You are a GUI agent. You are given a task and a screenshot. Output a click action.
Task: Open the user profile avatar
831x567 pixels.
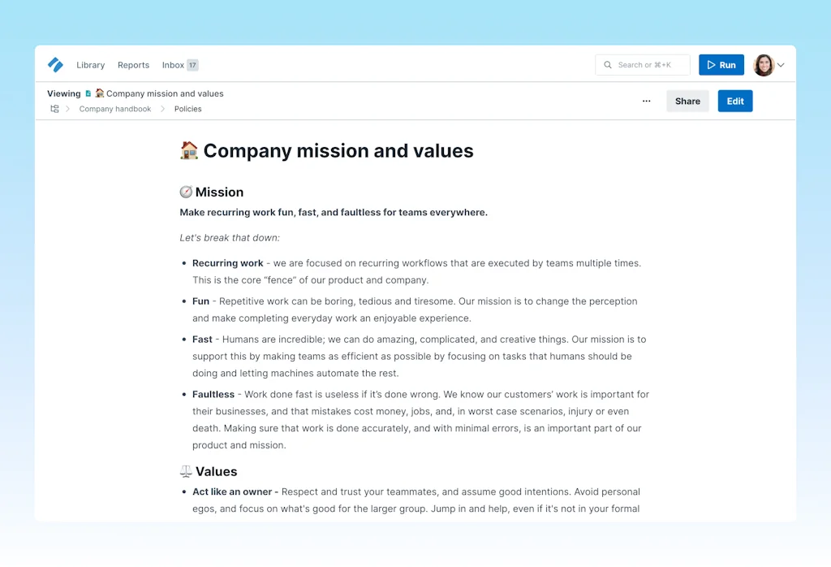[763, 65]
